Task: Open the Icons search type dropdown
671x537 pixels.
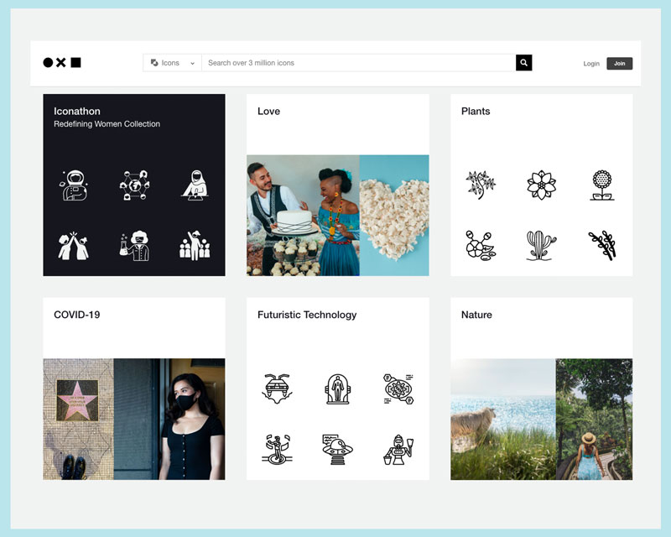Action: pyautogui.click(x=173, y=63)
